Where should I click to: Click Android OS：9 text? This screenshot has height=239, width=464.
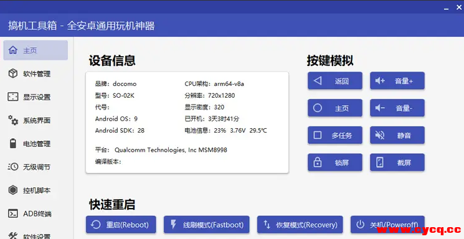116,119
